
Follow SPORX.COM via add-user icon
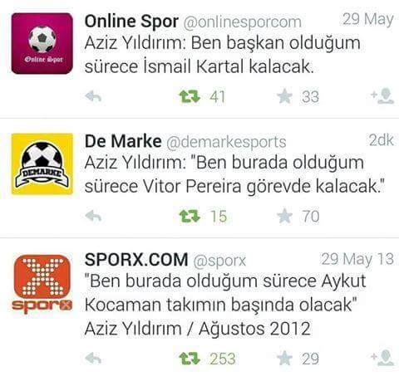point(382,358)
